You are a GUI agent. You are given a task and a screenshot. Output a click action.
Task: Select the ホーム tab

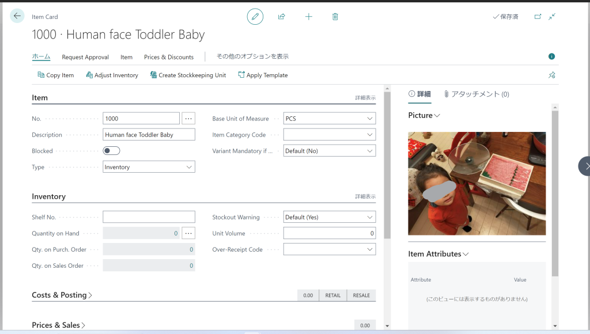[41, 57]
